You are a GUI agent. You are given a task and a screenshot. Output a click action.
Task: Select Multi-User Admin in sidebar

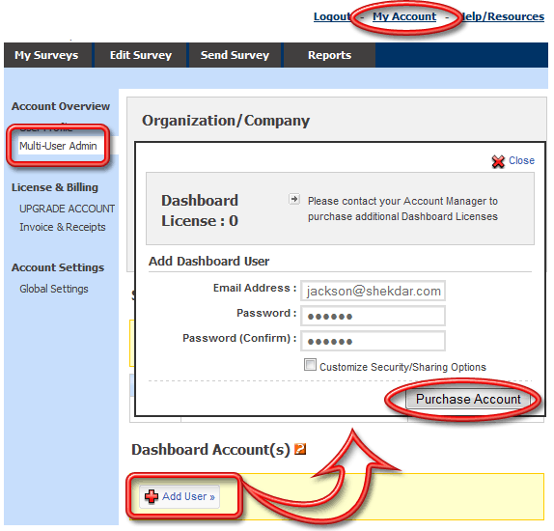coord(58,146)
